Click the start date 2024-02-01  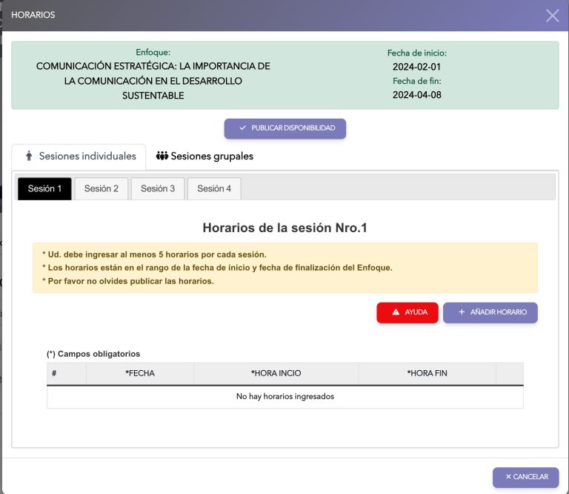(416, 67)
